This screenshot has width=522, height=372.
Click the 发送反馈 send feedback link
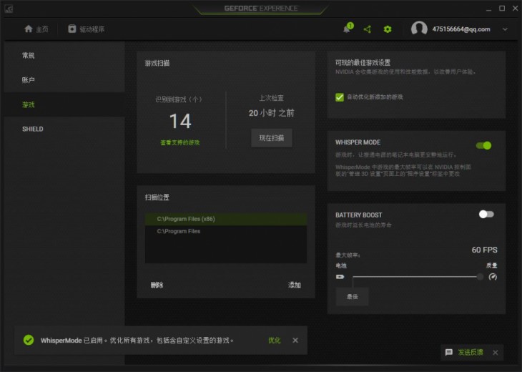[471, 353]
